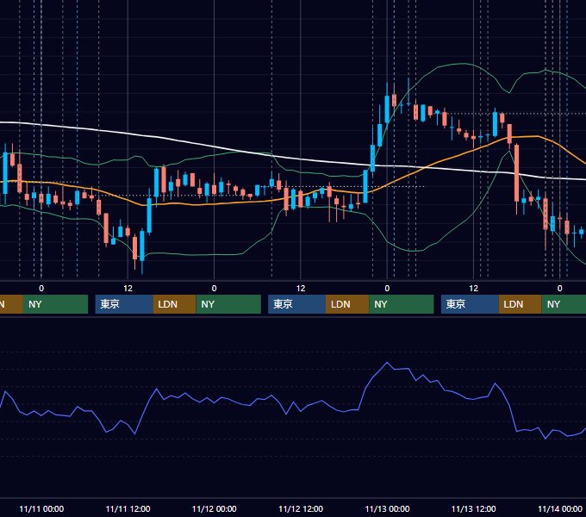Select NY session block ending near 11/13 06:00
This screenshot has width=586, height=517.
tap(402, 304)
